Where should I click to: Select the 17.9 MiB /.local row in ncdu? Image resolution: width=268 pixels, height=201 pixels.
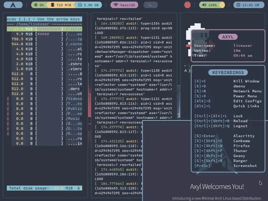tap(44, 29)
